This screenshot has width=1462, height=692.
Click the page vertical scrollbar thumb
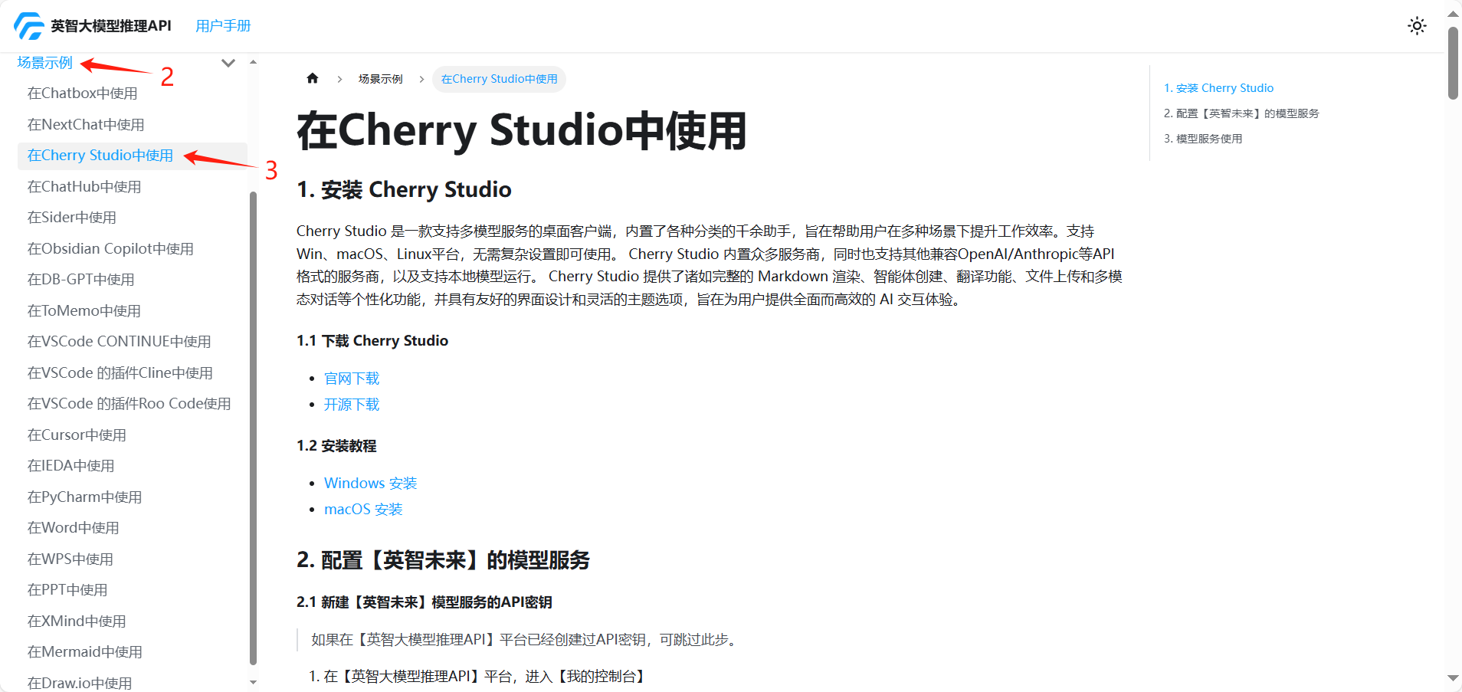(x=1453, y=63)
